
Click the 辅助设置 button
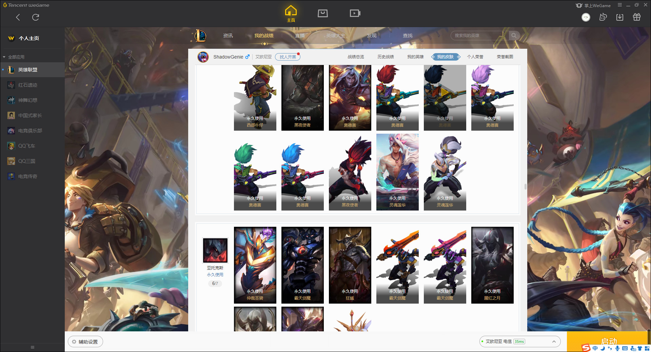click(85, 342)
